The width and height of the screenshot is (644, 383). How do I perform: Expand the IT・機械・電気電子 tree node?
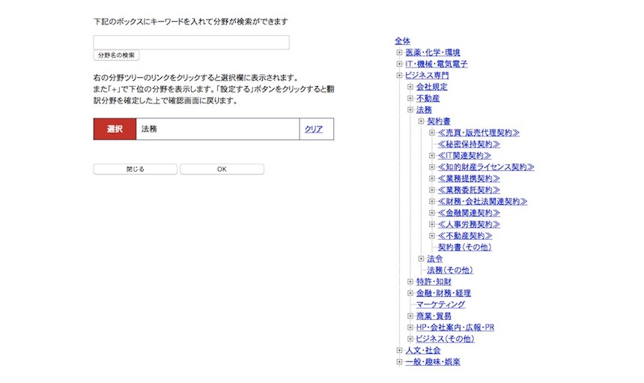click(400, 64)
